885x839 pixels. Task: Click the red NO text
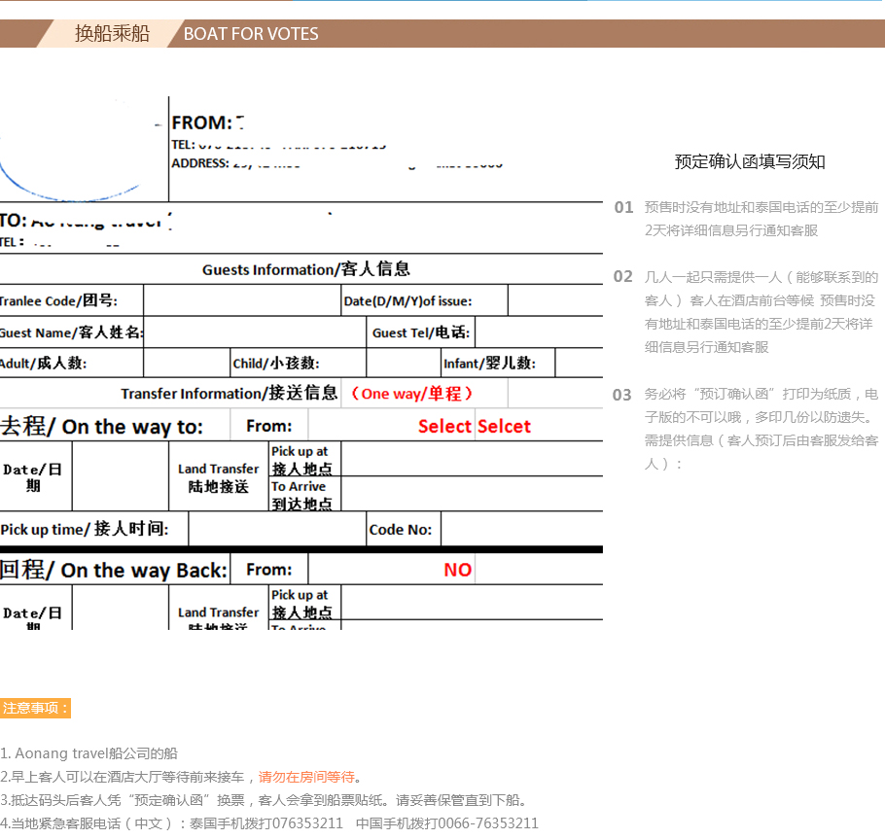coord(458,570)
